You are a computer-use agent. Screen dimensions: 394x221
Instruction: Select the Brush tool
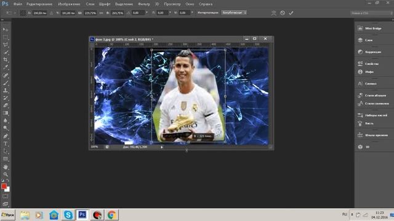click(x=6, y=83)
